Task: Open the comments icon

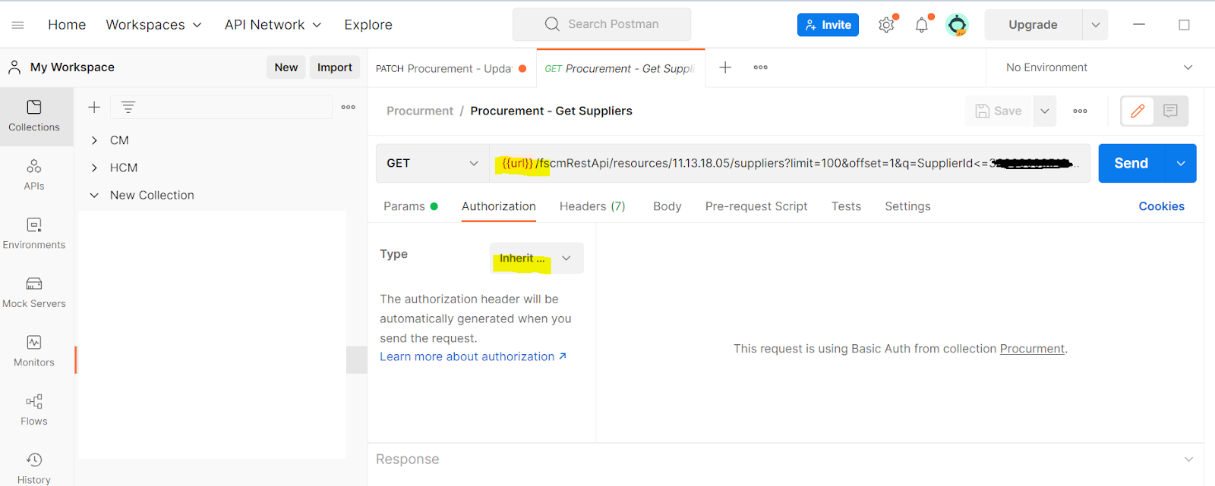Action: coord(1170,111)
